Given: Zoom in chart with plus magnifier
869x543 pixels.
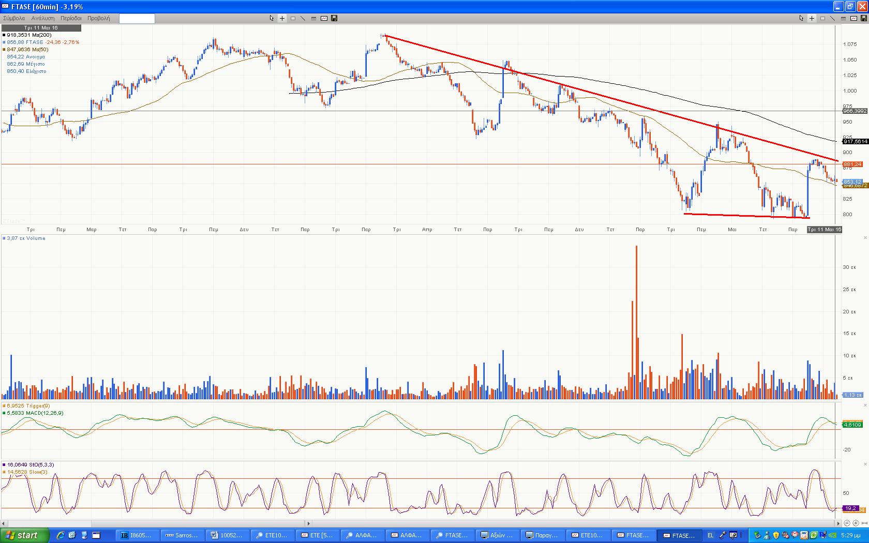Looking at the screenshot, I should pyautogui.click(x=856, y=523).
